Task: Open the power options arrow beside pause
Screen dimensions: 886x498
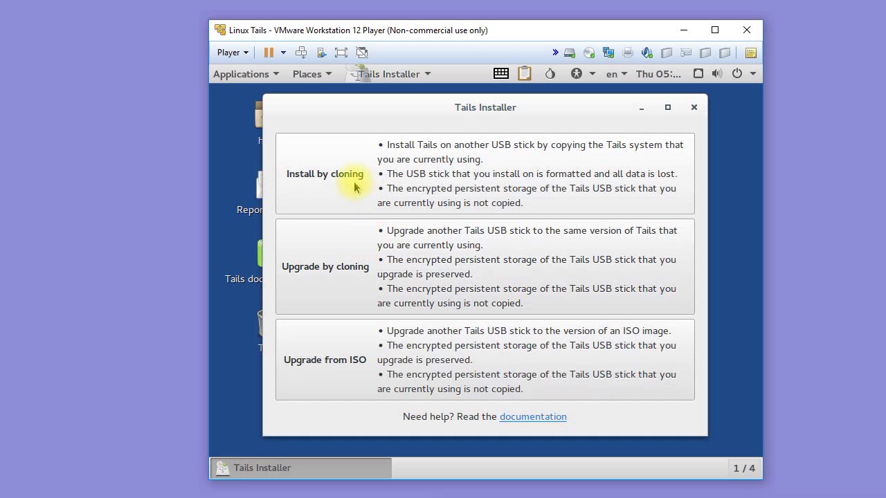Action: tap(283, 53)
